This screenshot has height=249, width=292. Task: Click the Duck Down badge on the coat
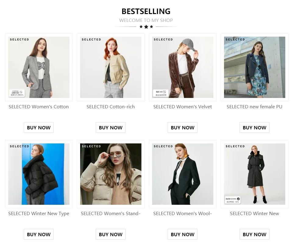point(233,200)
